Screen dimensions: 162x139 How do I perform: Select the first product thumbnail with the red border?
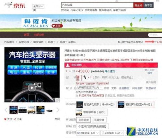pos(14,110)
